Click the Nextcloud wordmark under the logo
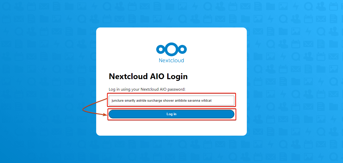The image size is (343, 163). (171, 60)
